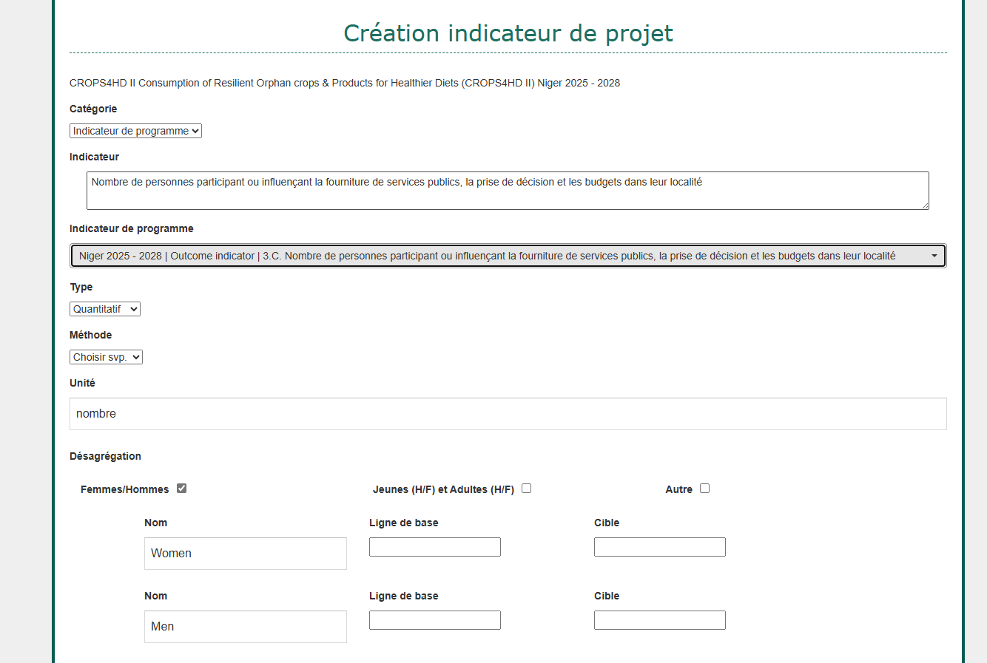
Task: Click the Femmes/Hommes label text
Action: pyautogui.click(x=124, y=489)
